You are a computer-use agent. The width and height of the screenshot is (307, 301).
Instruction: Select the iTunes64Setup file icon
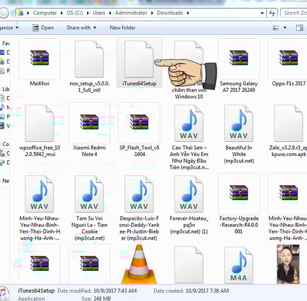coord(139,59)
